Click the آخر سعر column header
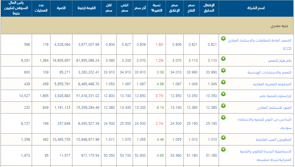This screenshot has height=167, width=295. [140, 8]
